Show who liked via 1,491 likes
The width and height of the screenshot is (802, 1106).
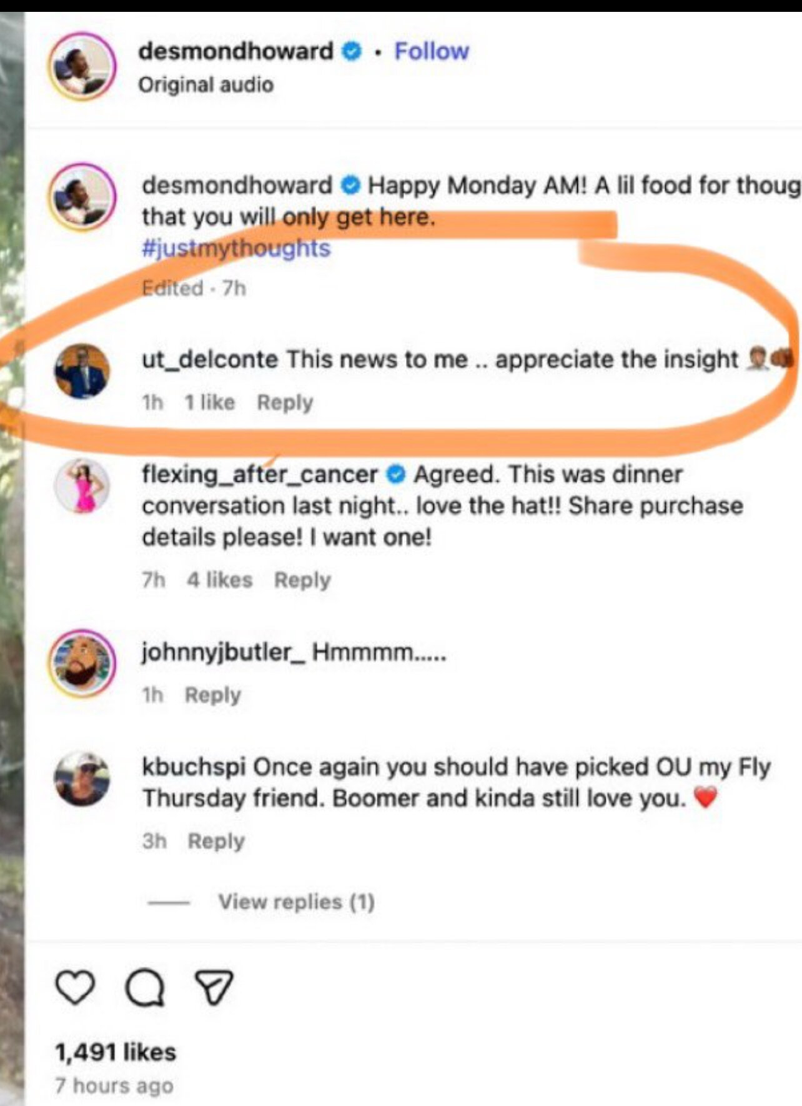[116, 1052]
